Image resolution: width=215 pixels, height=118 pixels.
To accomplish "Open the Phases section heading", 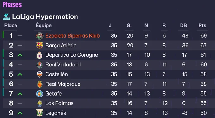I will click(x=12, y=5).
